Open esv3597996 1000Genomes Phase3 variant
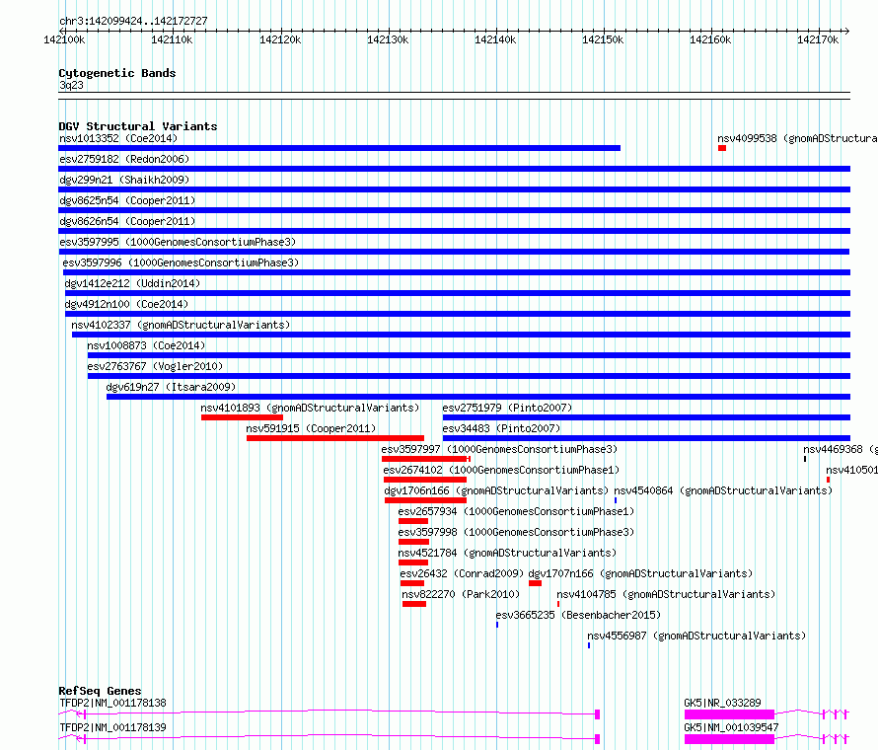The height and width of the screenshot is (750, 878). coord(181,262)
